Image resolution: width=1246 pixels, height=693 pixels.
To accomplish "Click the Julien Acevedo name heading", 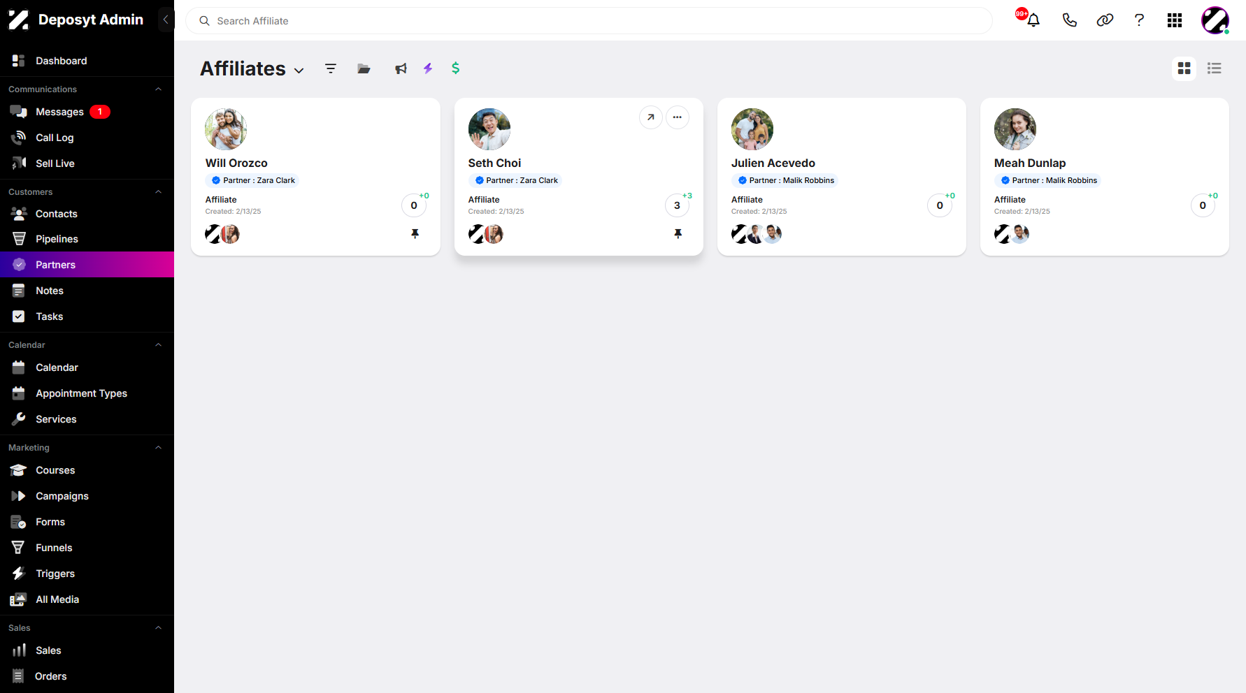I will (x=773, y=163).
